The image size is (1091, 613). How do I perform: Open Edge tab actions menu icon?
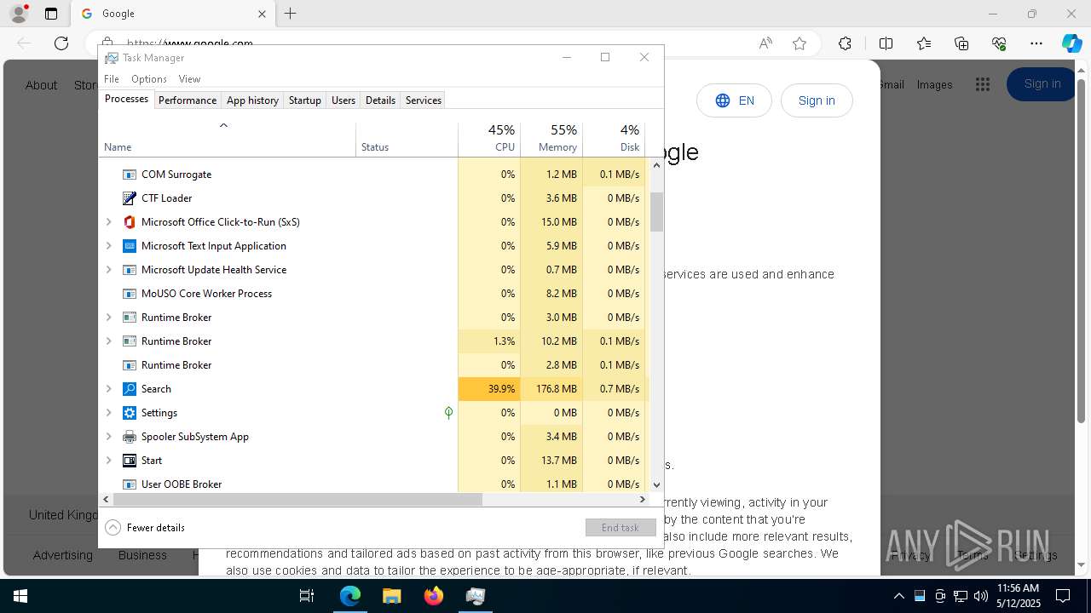point(51,14)
